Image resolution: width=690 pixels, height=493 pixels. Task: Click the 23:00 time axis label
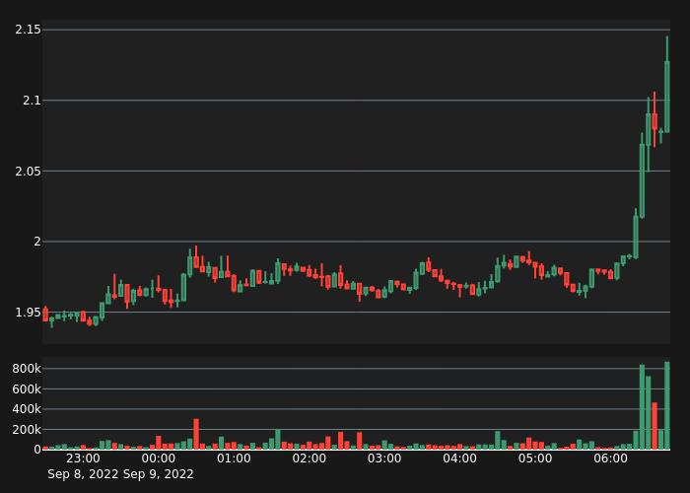pyautogui.click(x=83, y=458)
